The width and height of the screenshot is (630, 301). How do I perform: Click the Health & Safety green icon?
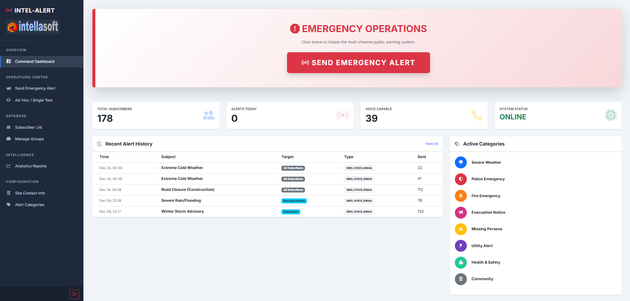pos(460,262)
